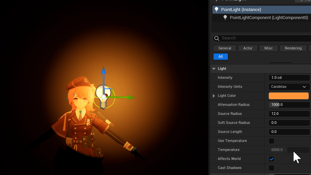Click the Source Radius label
Image resolution: width=311 pixels, height=175 pixels.
tap(230, 114)
